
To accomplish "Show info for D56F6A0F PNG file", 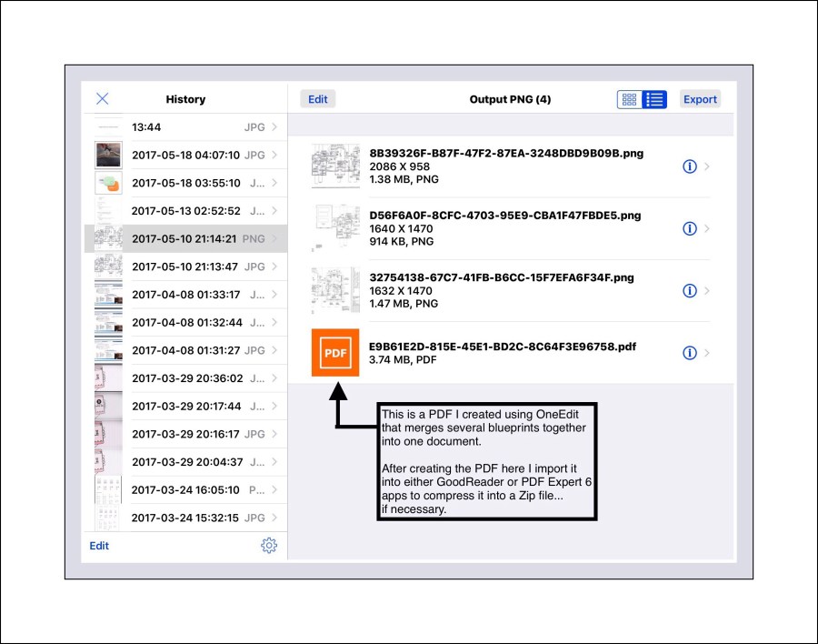I will click(x=689, y=228).
